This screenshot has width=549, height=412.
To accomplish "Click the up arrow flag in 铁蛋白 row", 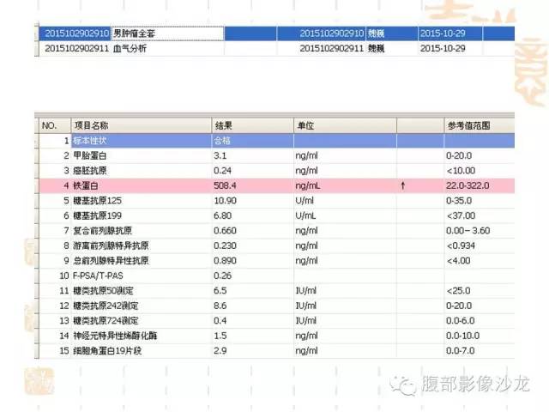I will tap(403, 185).
